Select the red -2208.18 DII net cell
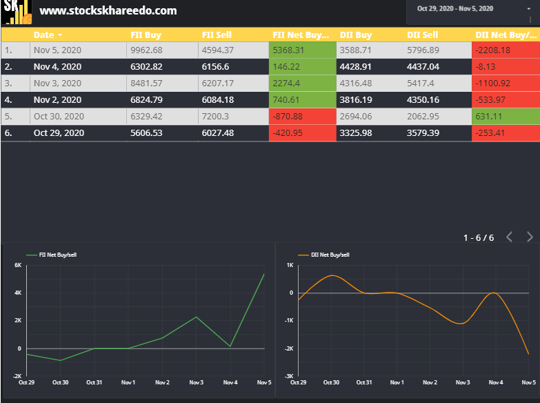540x403 pixels. pos(506,50)
